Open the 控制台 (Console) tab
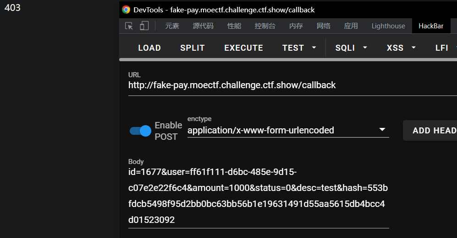This screenshot has width=457, height=238. pyautogui.click(x=265, y=26)
